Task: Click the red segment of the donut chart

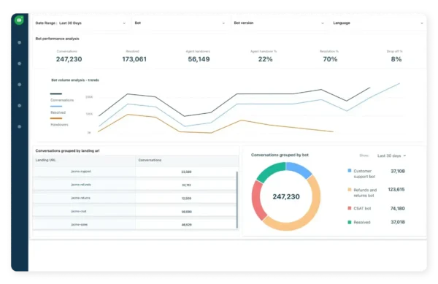Action: (256, 199)
